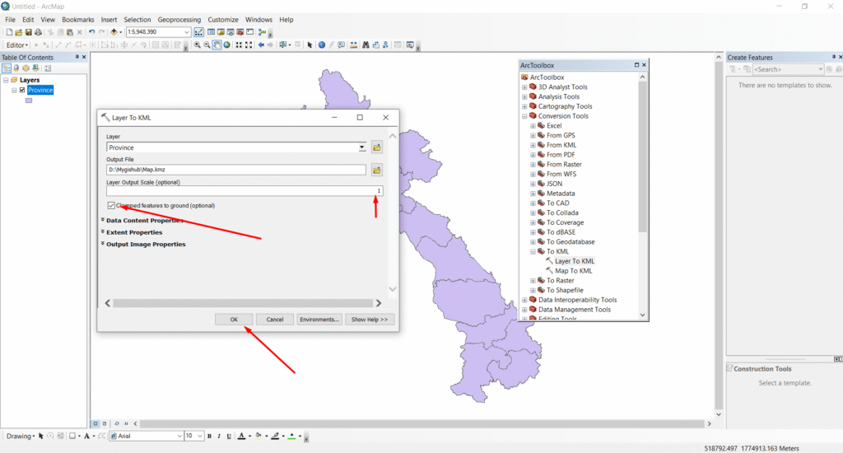Browse for layer using folder icon
Viewport: 843px width, 453px height.
pyautogui.click(x=377, y=147)
